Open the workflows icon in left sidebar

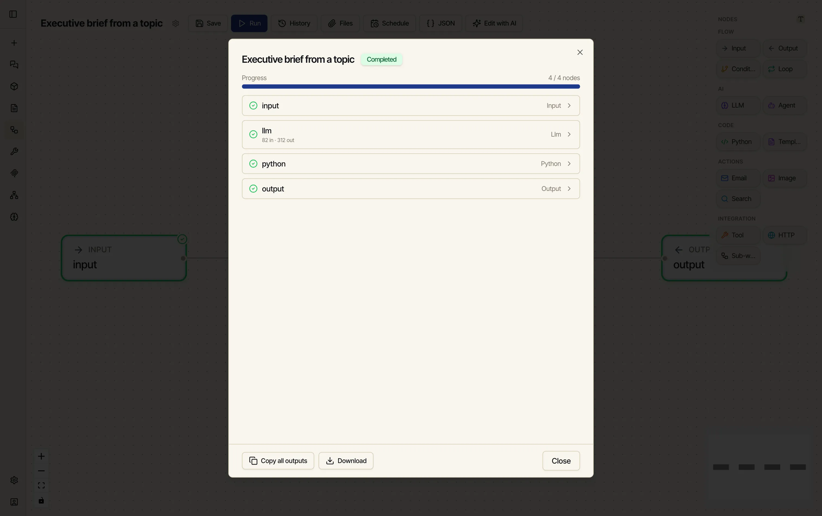coord(14,130)
